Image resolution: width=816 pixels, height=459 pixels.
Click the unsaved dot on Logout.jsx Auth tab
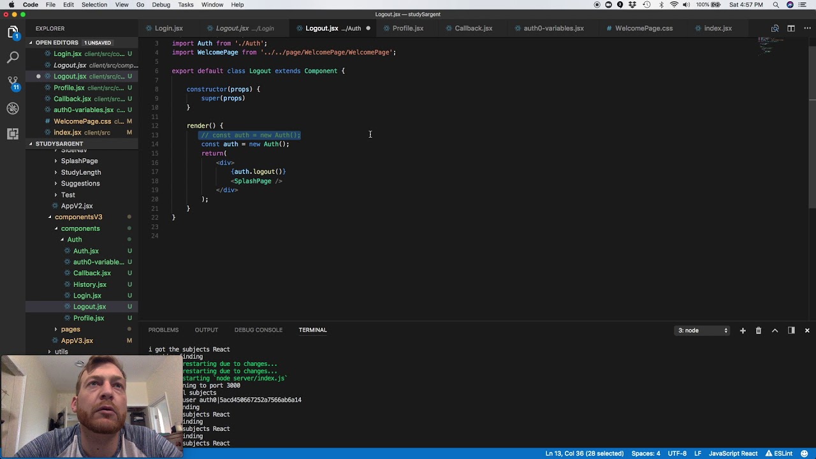[x=368, y=28]
